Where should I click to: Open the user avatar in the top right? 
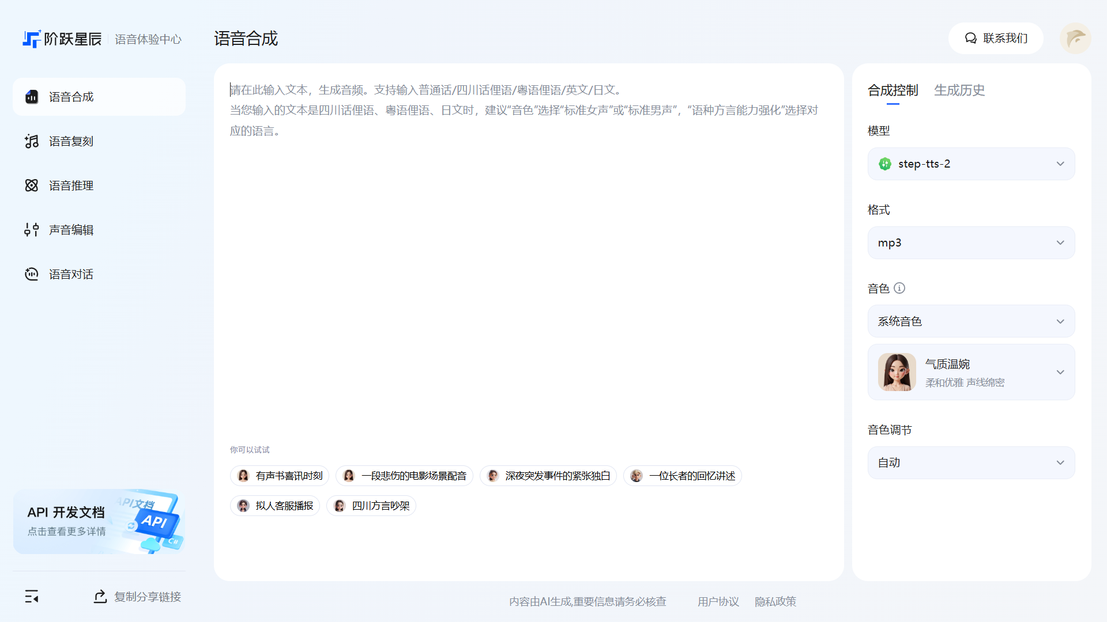[x=1075, y=39]
